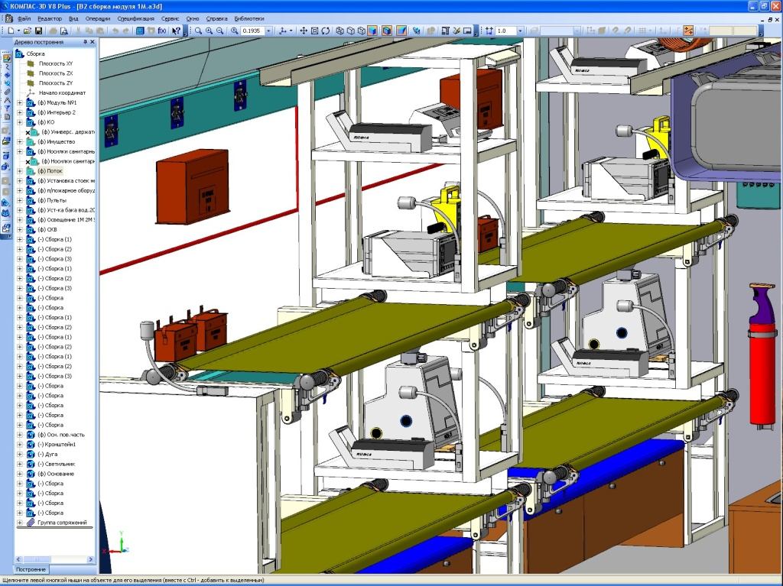This screenshot has height=586, width=783.
Task: Close the Дерево построения panel
Action: (93, 44)
